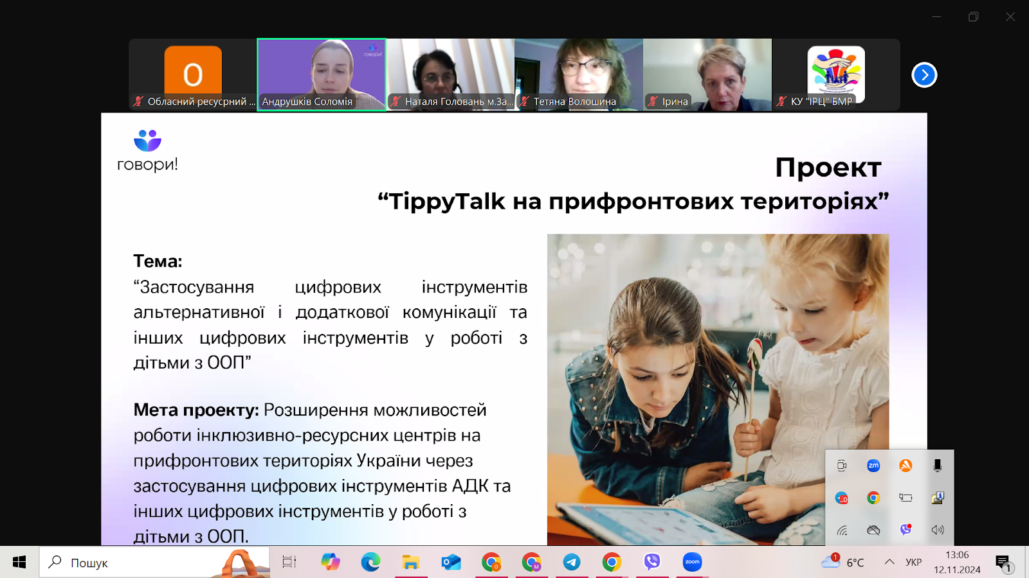Image resolution: width=1029 pixels, height=578 pixels.
Task: Open Zoom tray icon in overflow panel
Action: tap(873, 466)
